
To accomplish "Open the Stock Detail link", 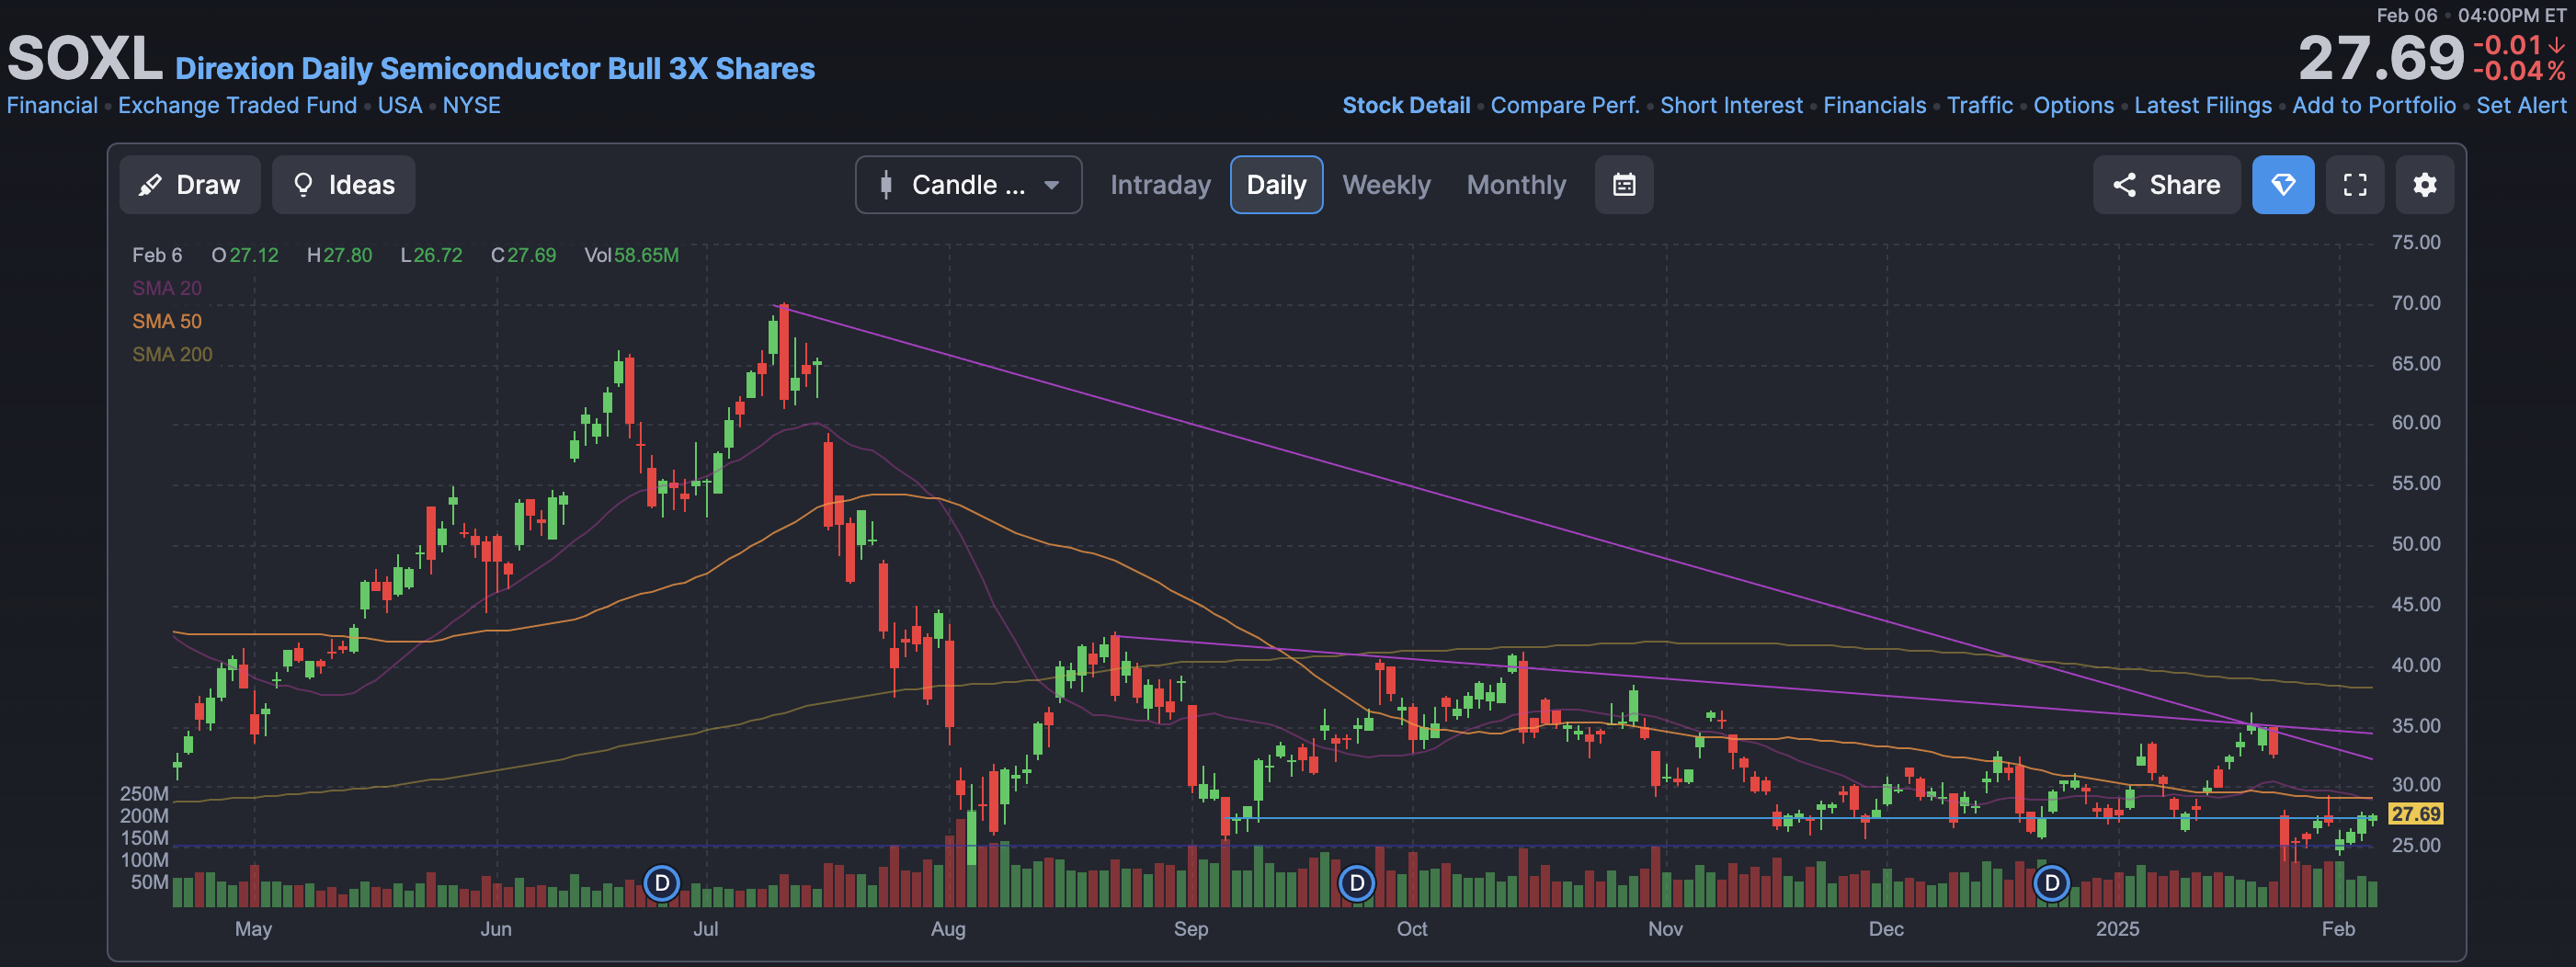I will (1406, 105).
